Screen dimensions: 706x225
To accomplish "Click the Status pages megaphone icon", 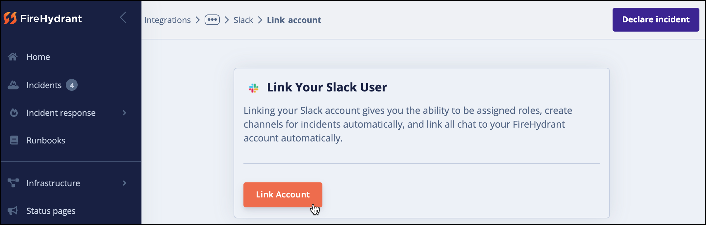I will [x=13, y=211].
